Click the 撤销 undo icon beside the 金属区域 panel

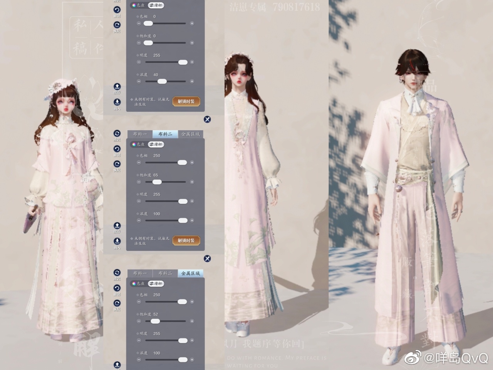117,288
